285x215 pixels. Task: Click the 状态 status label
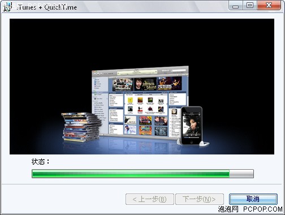41,162
